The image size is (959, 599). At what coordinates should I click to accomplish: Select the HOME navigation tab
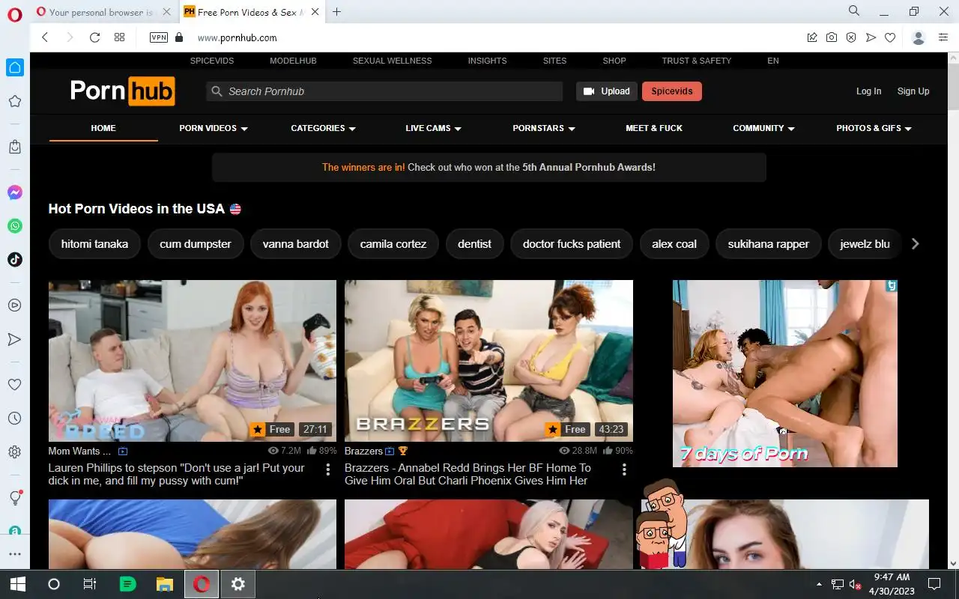click(103, 128)
